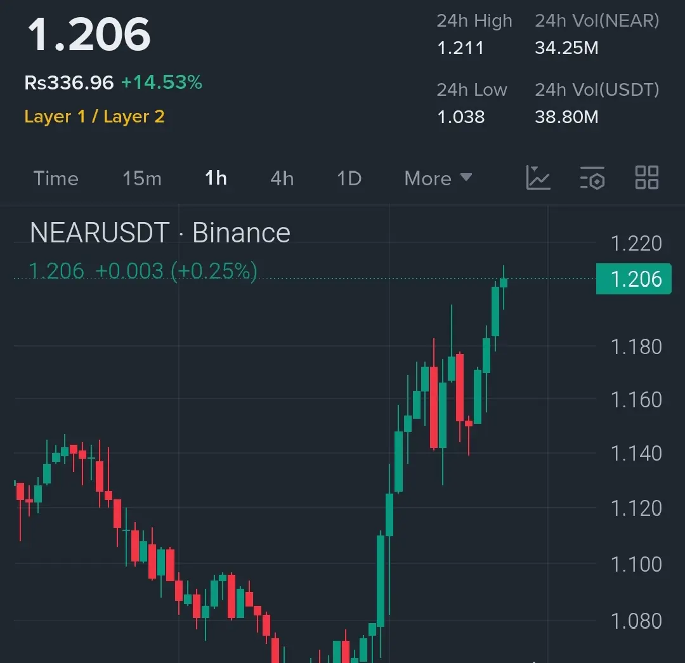The image size is (685, 663).
Task: Select the 1h interval tab
Action: point(216,178)
